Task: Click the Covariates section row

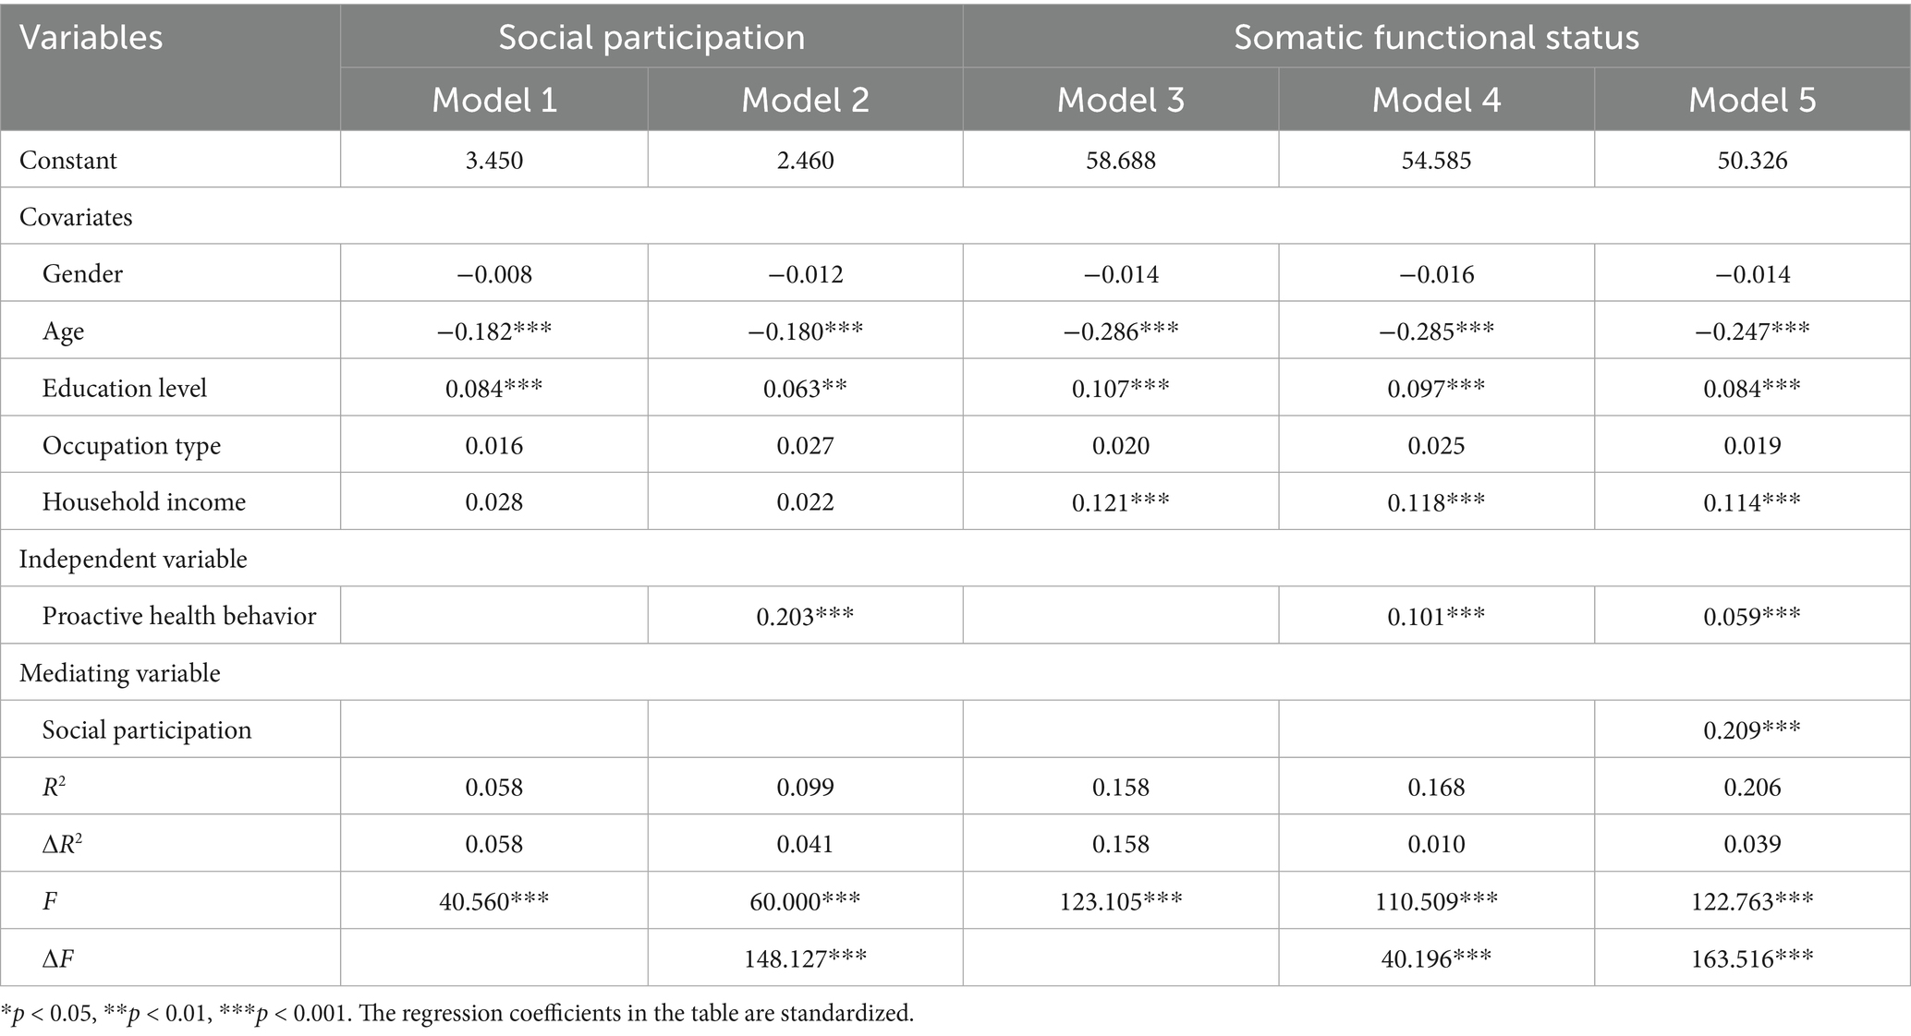Action: (76, 218)
